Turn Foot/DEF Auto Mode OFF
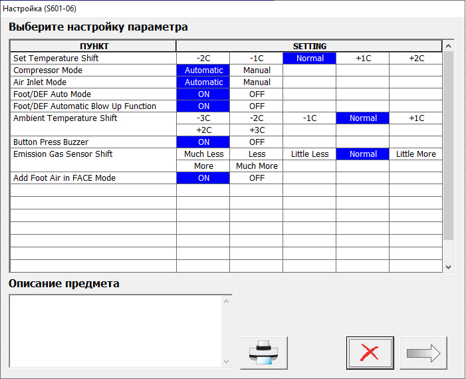466x379 pixels. pos(257,94)
